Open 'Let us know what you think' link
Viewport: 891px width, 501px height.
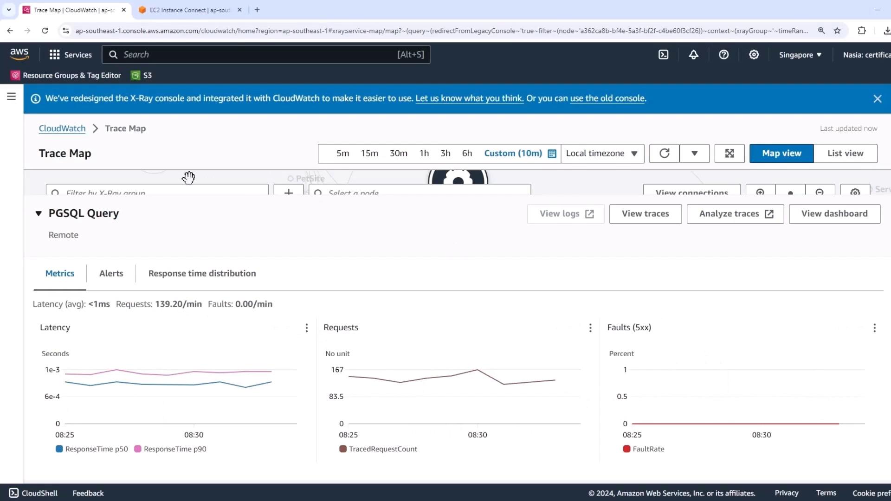469,98
